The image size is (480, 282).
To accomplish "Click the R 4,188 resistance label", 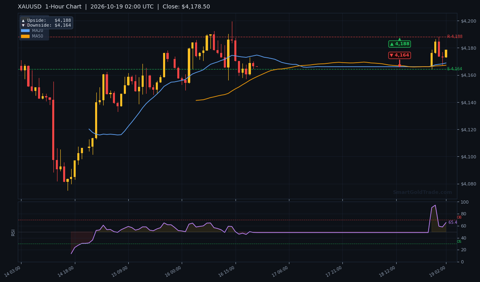I will 455,37.
